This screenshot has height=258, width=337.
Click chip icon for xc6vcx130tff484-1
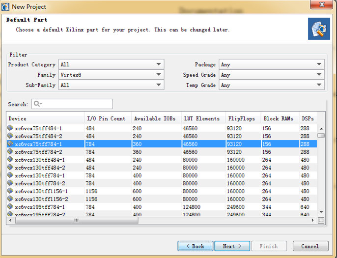(10, 160)
